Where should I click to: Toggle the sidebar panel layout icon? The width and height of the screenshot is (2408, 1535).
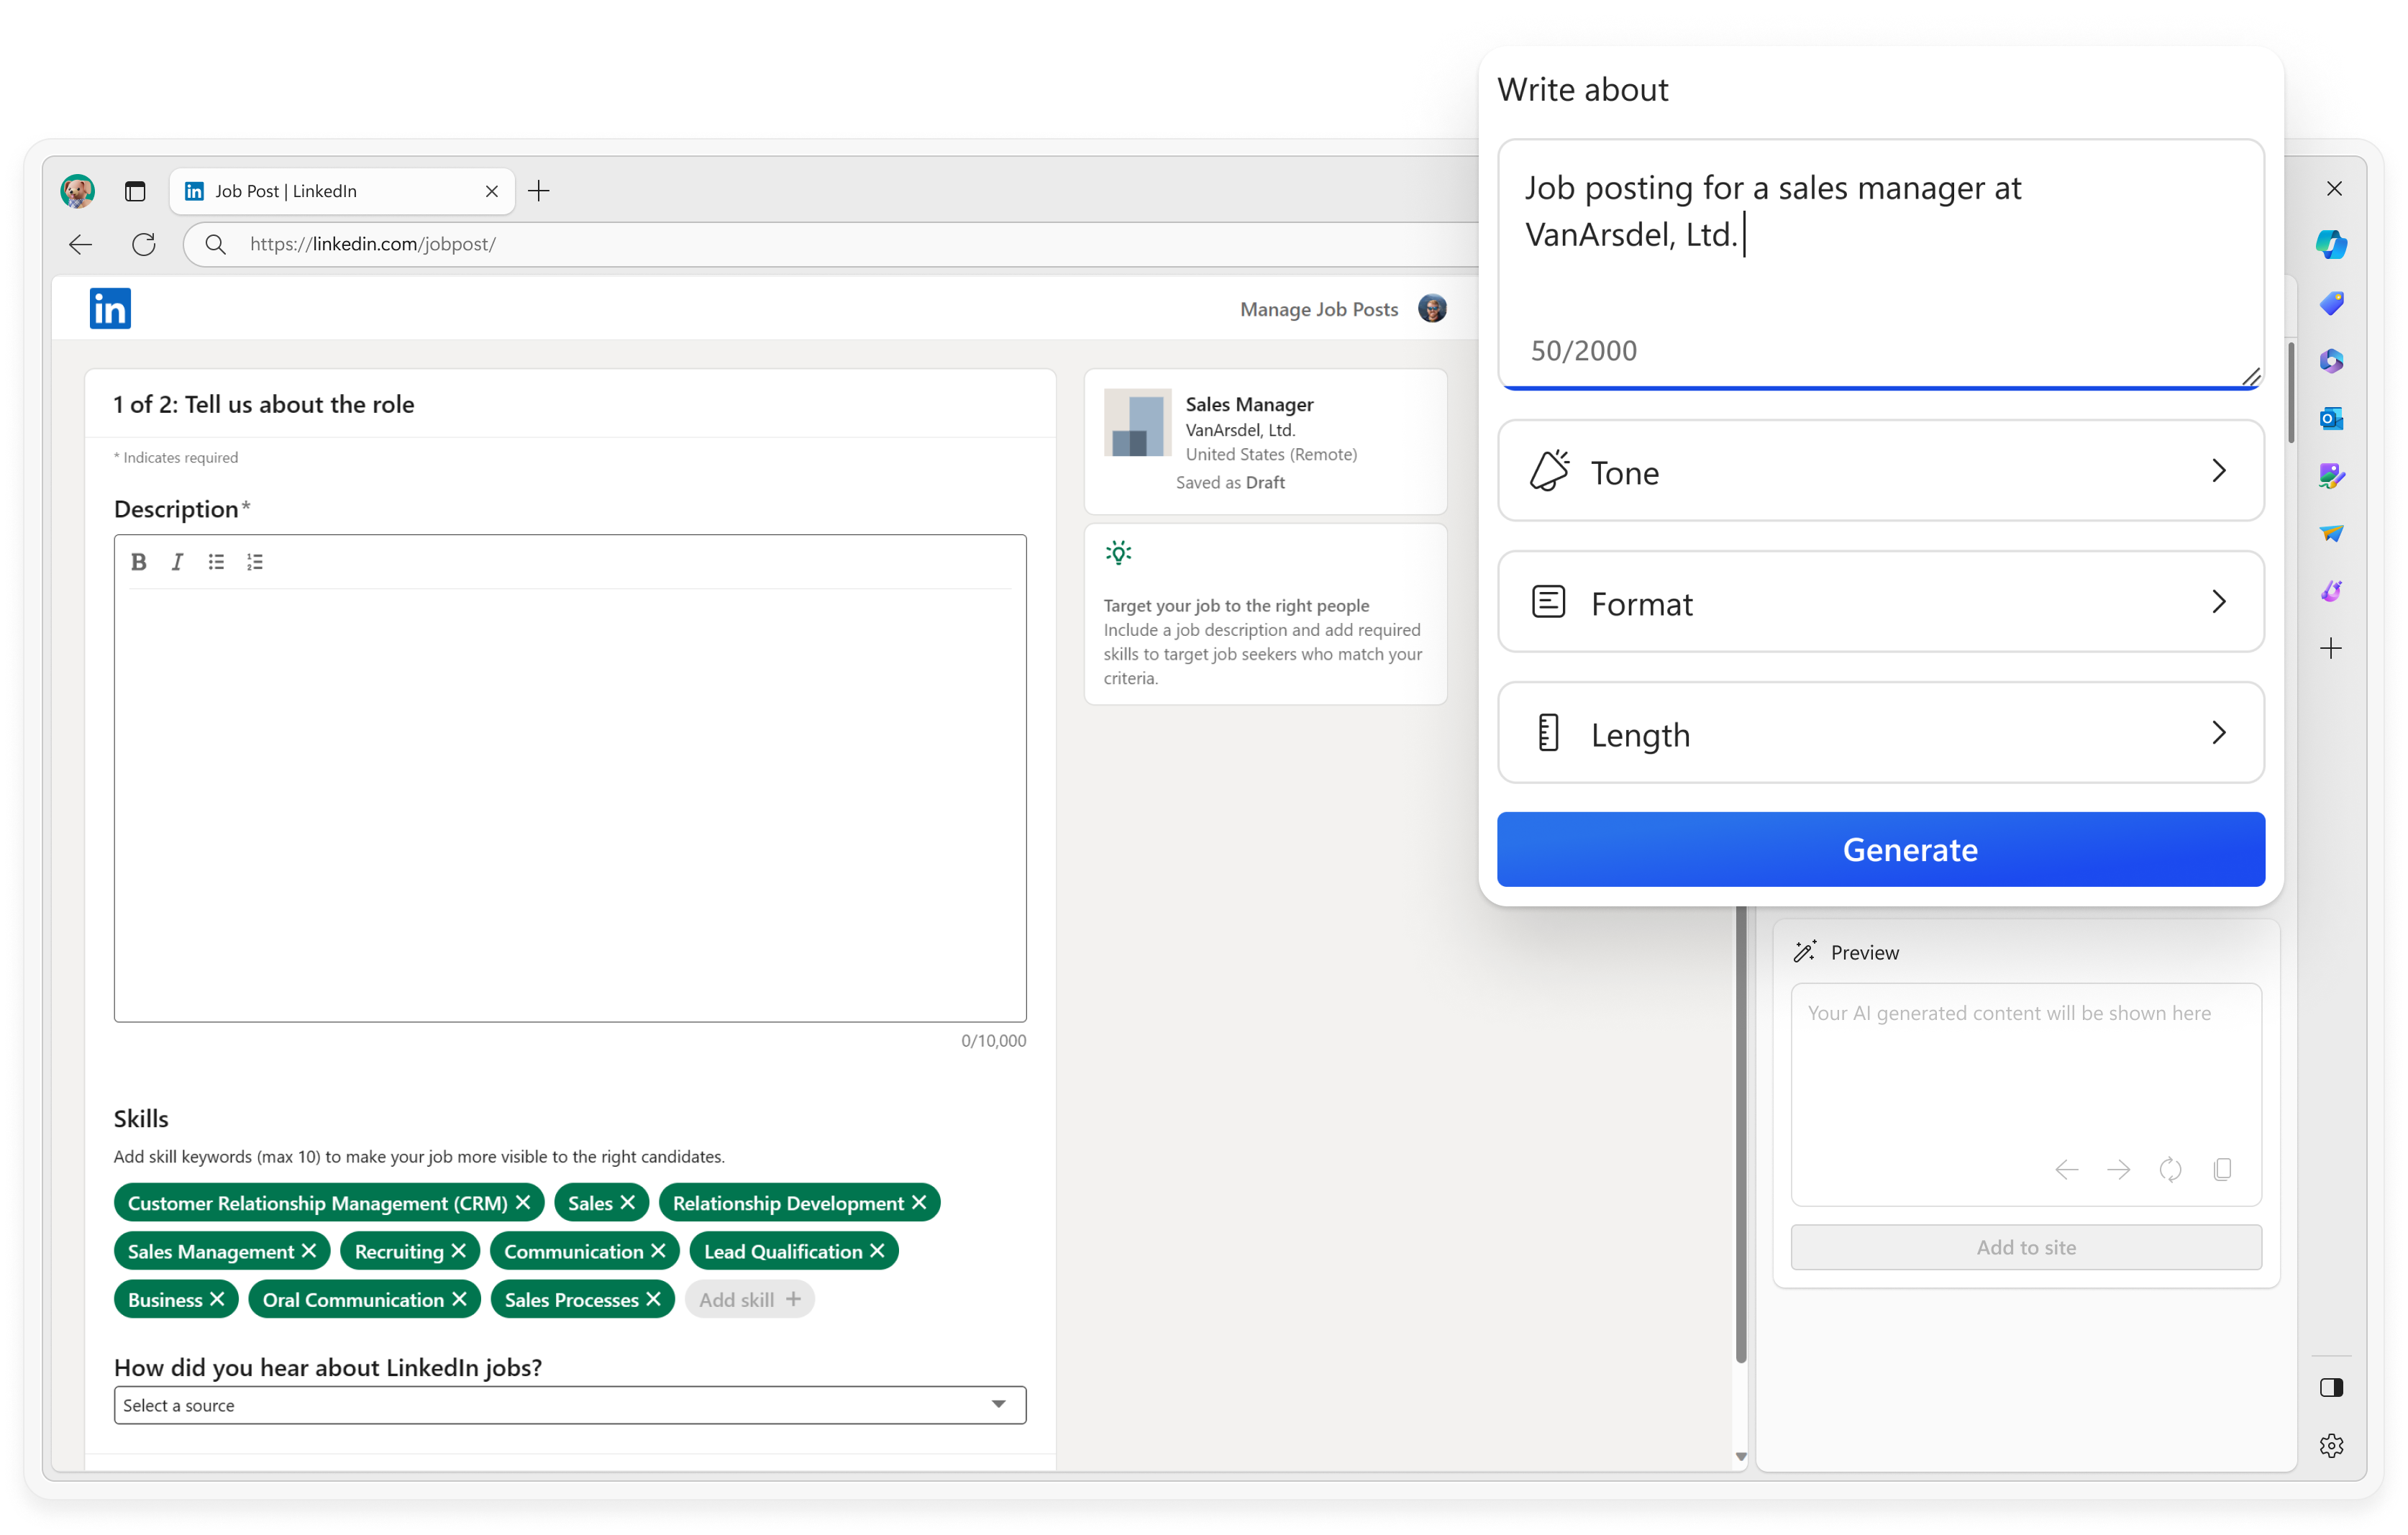pyautogui.click(x=2331, y=1387)
